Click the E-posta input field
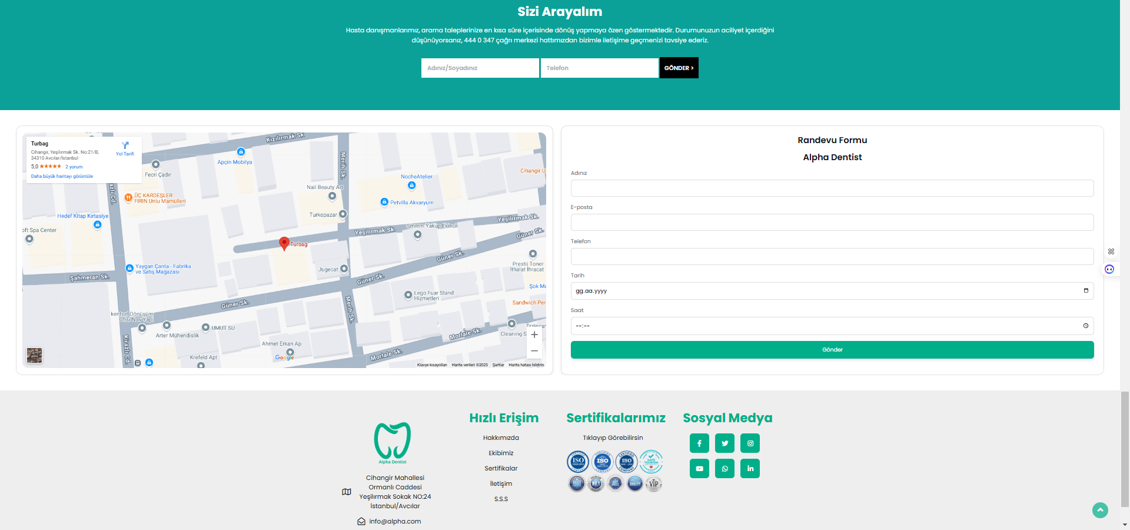 tap(832, 223)
